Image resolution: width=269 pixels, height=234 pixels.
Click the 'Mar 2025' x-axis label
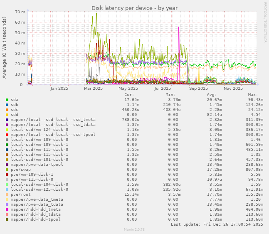(93, 89)
